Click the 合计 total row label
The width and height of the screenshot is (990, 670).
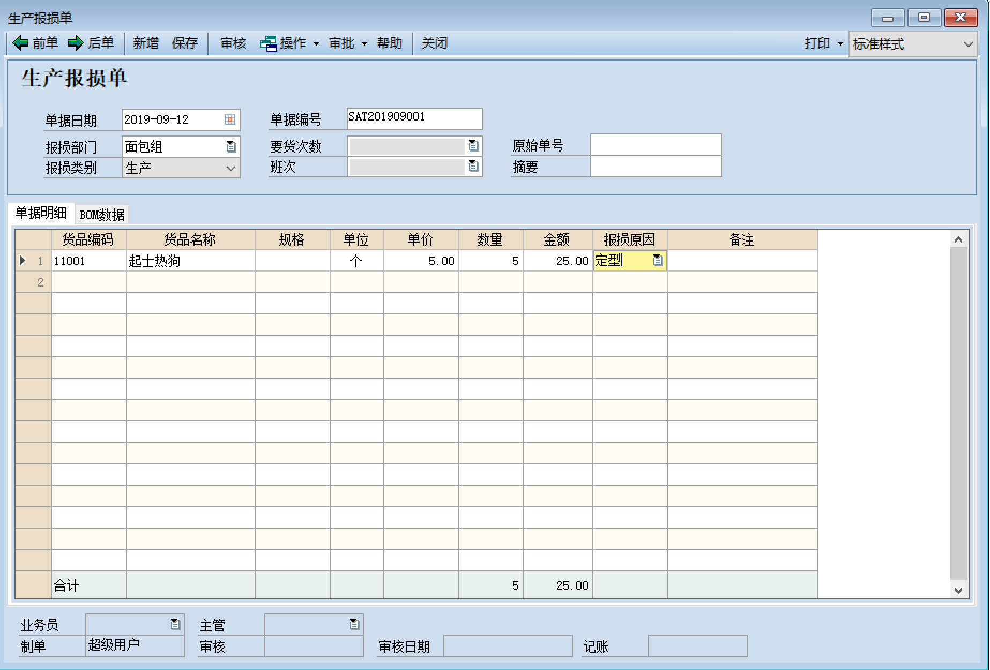[66, 585]
